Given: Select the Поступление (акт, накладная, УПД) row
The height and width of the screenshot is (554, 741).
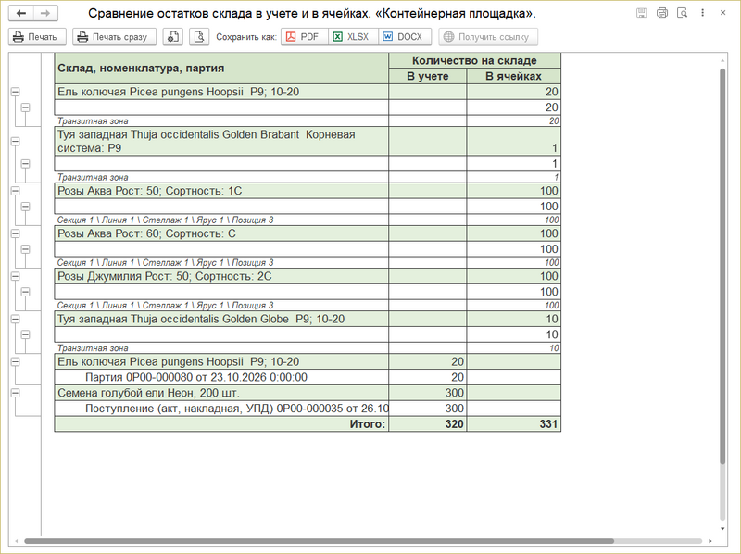Looking at the screenshot, I should coord(221,409).
